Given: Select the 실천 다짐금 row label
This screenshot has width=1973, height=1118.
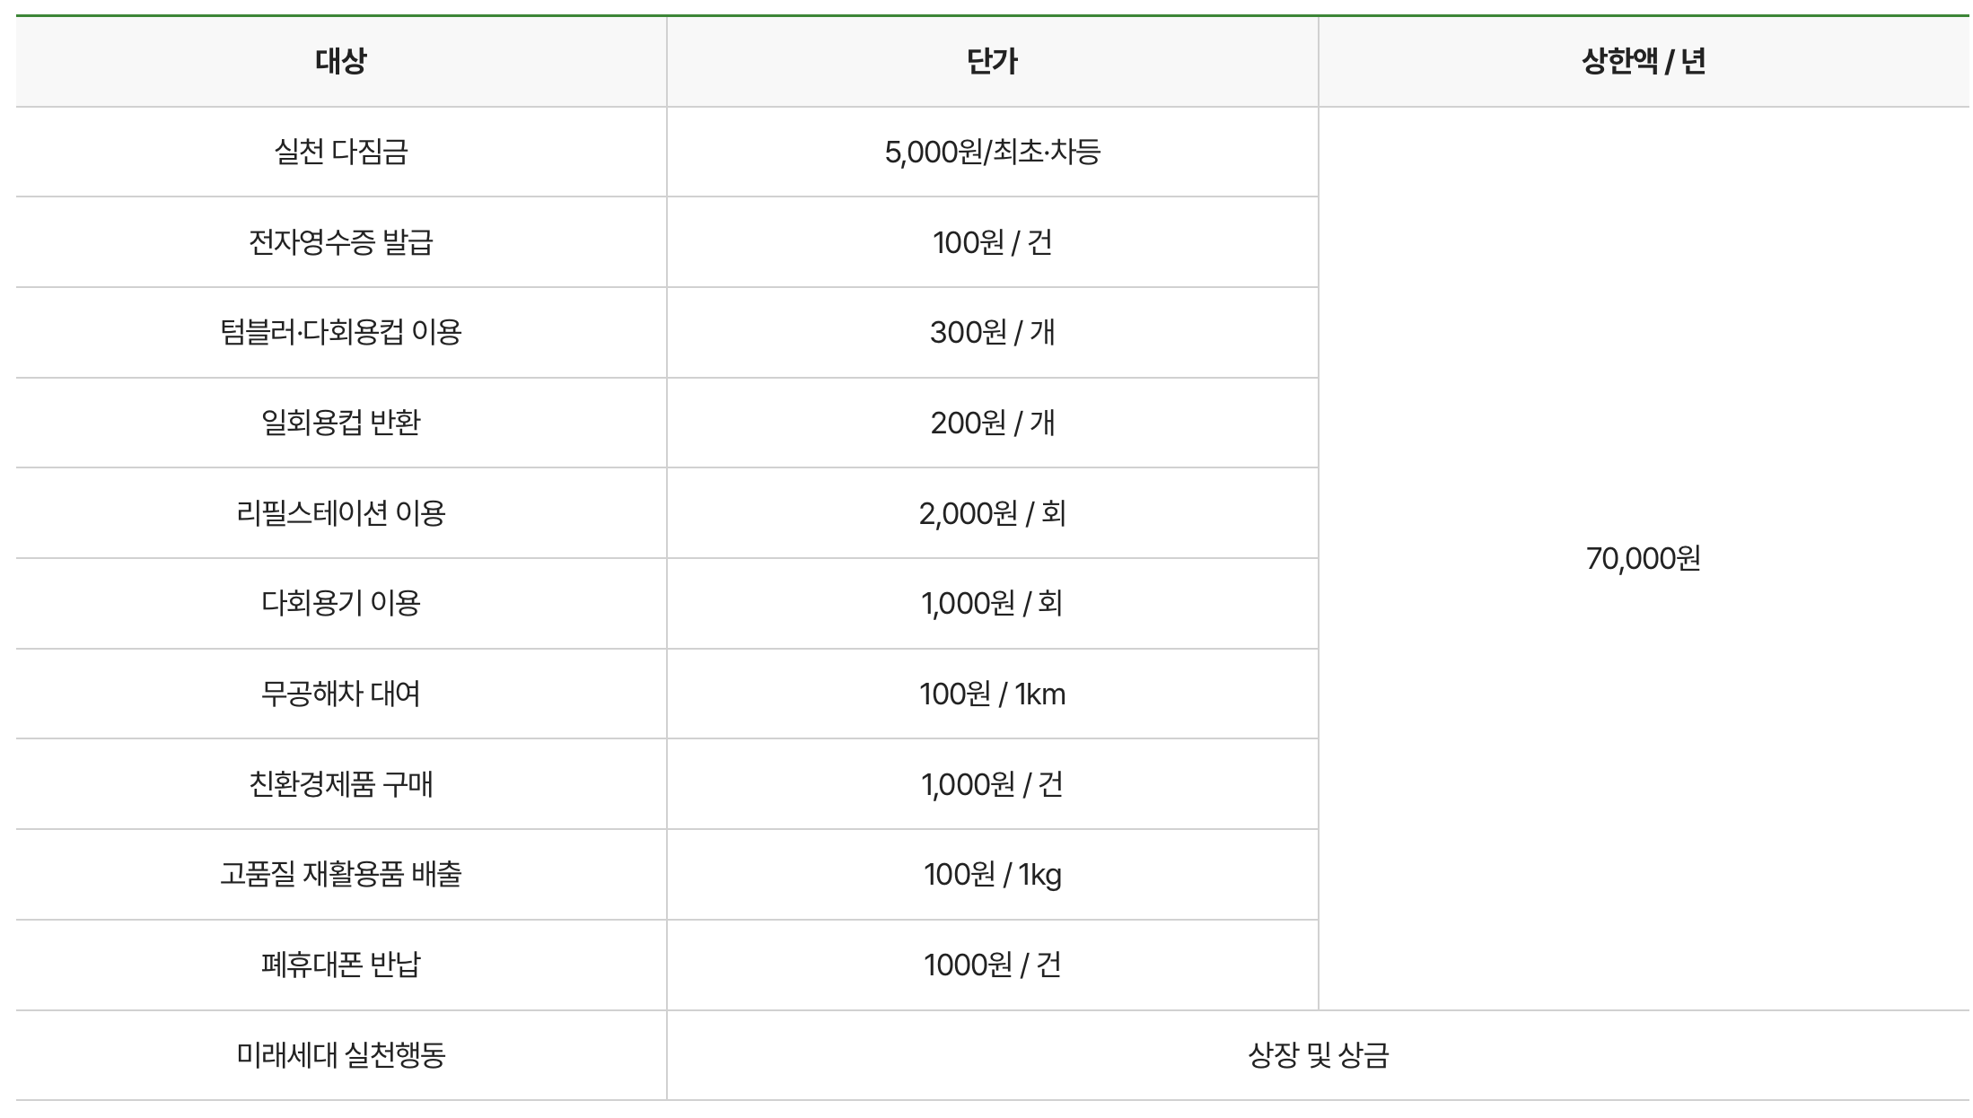Looking at the screenshot, I should point(341,152).
